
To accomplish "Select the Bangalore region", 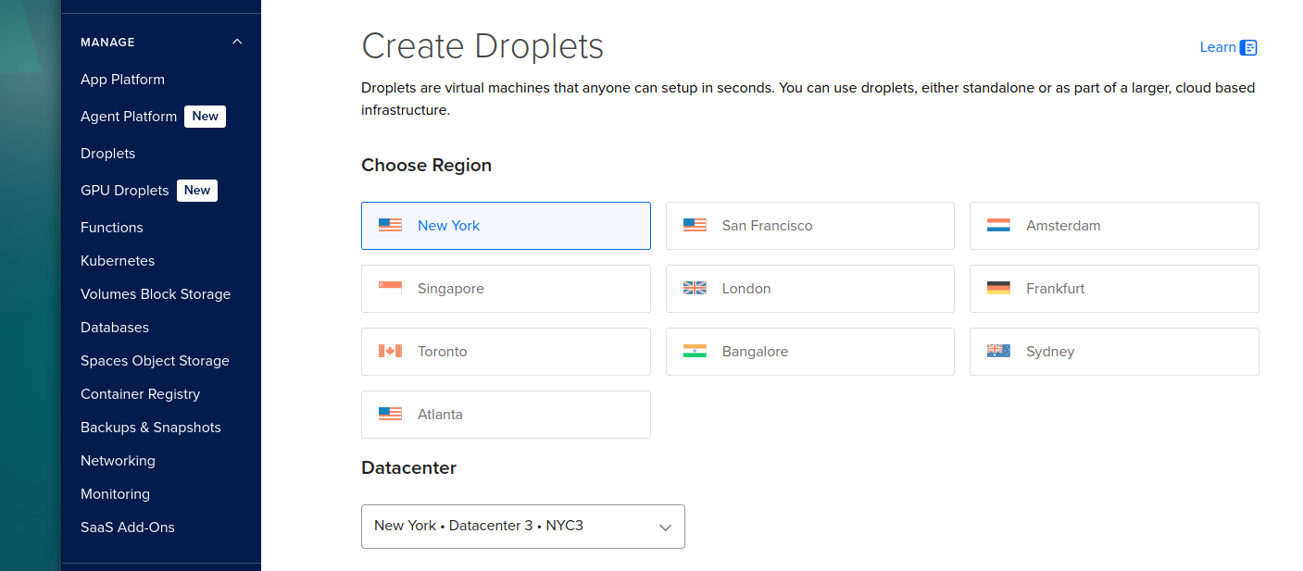I will click(810, 352).
